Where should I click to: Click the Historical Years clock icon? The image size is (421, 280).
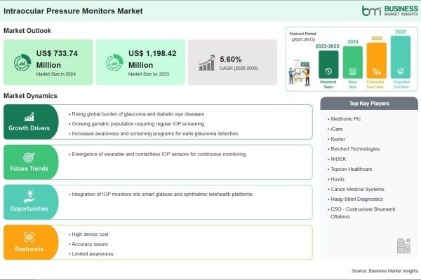point(328,71)
